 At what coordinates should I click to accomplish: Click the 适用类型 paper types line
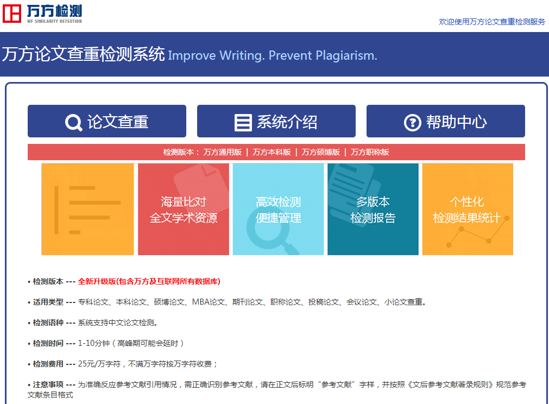(227, 302)
